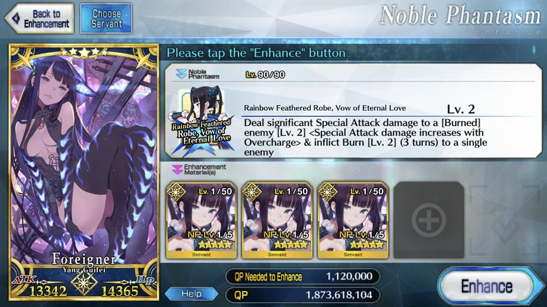Click the owned QP balance field
Image resolution: width=547 pixels, height=307 pixels.
pos(302,295)
